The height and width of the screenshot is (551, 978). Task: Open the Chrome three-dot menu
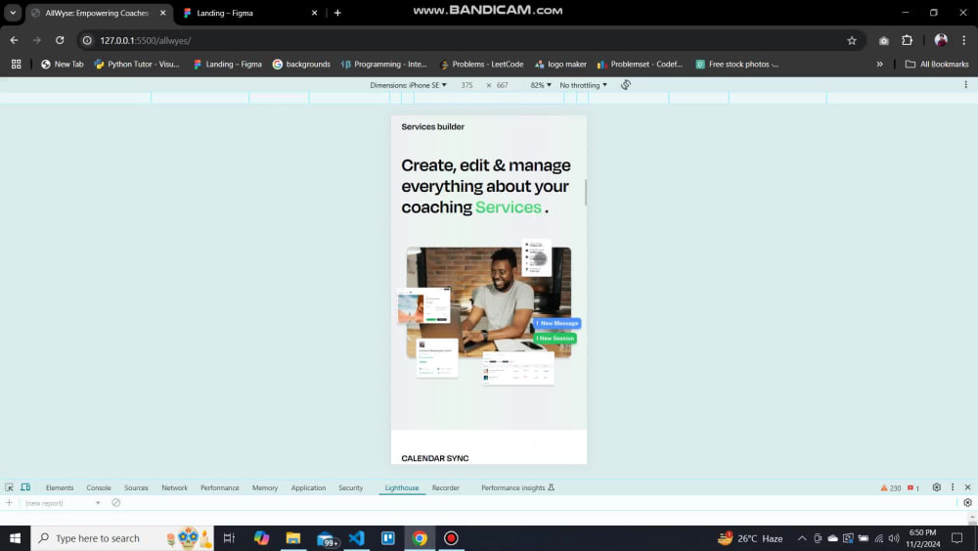(963, 40)
